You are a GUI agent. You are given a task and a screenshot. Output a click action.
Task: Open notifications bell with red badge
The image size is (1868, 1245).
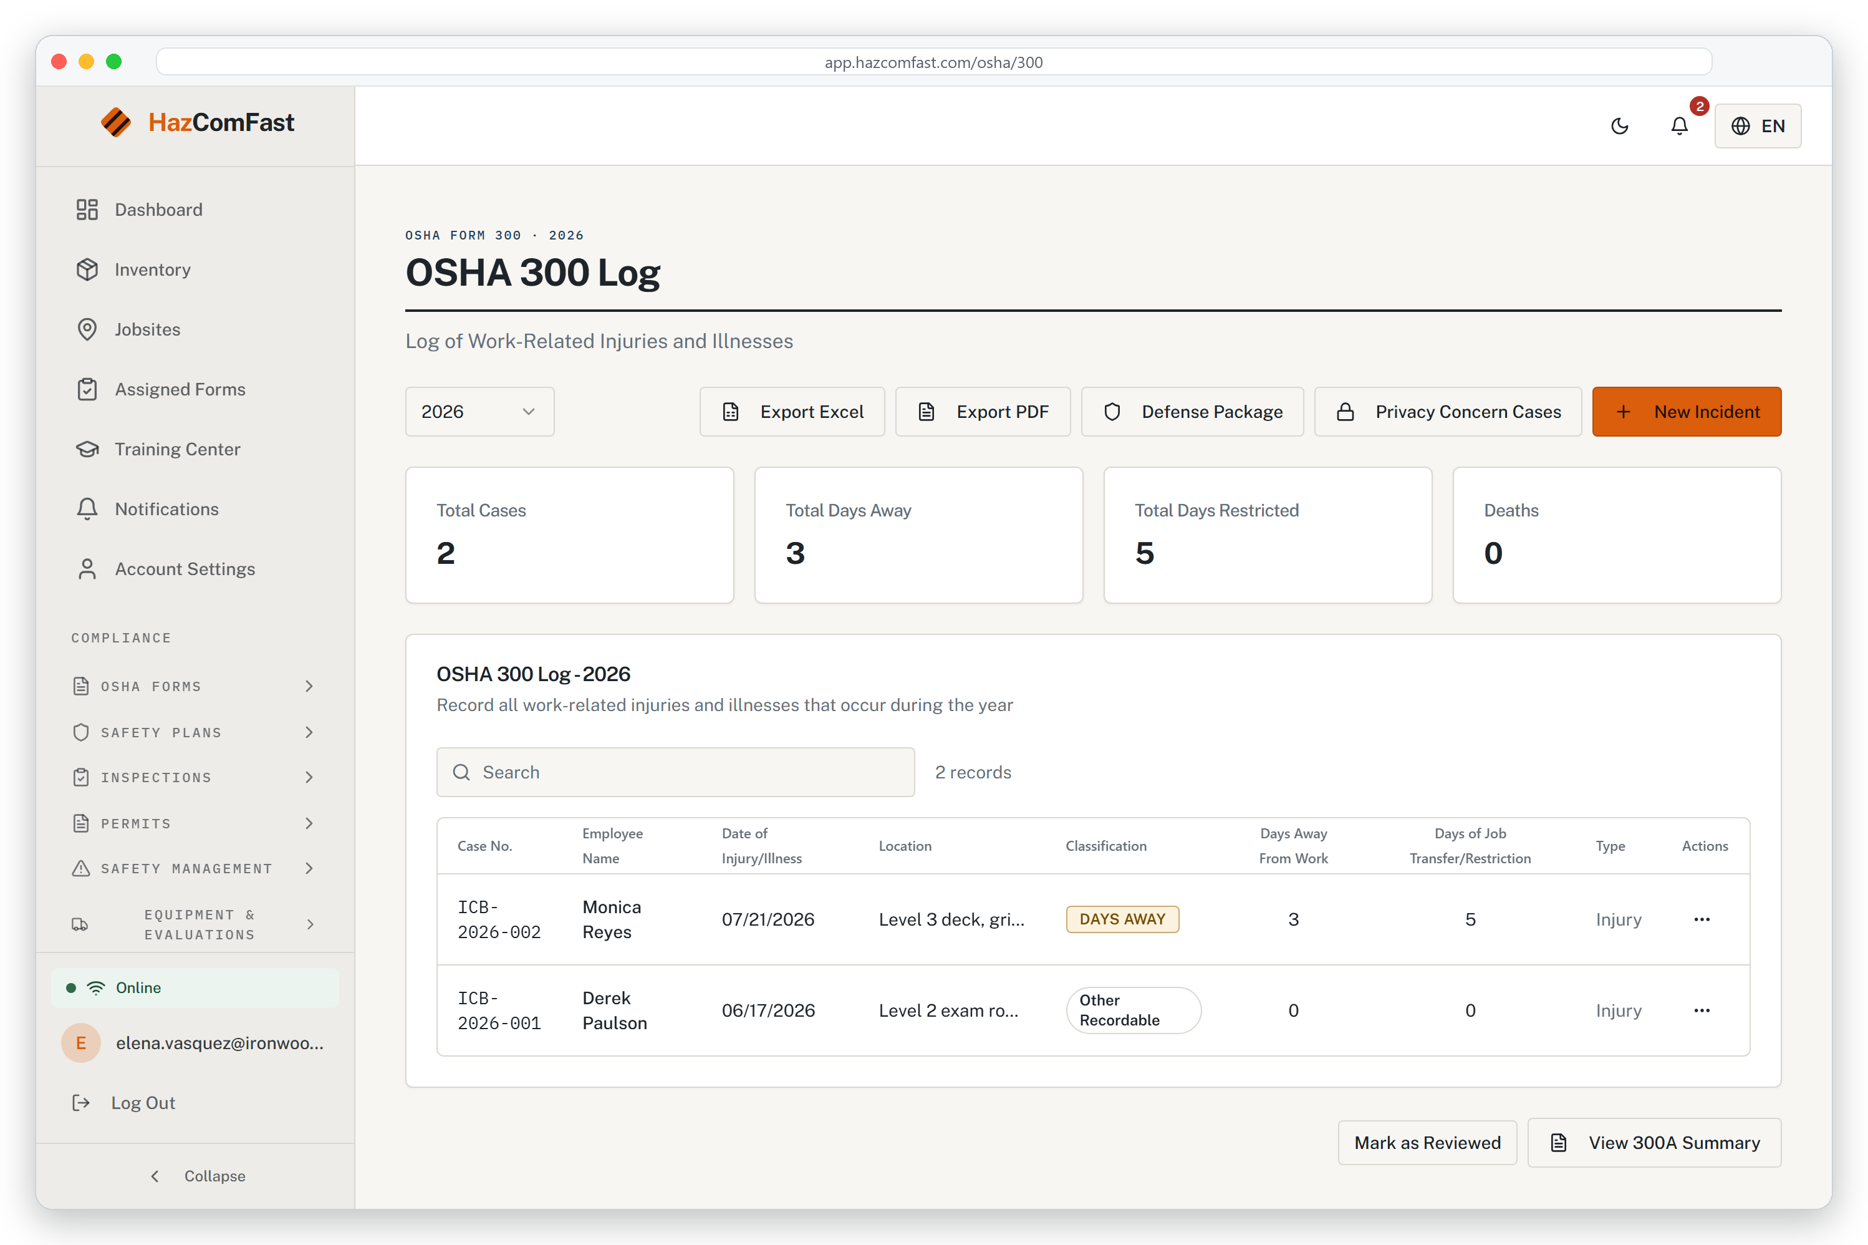point(1679,125)
